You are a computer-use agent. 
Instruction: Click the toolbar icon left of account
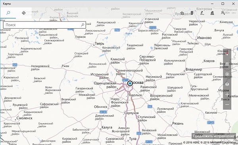pyautogui.click(x=212, y=13)
